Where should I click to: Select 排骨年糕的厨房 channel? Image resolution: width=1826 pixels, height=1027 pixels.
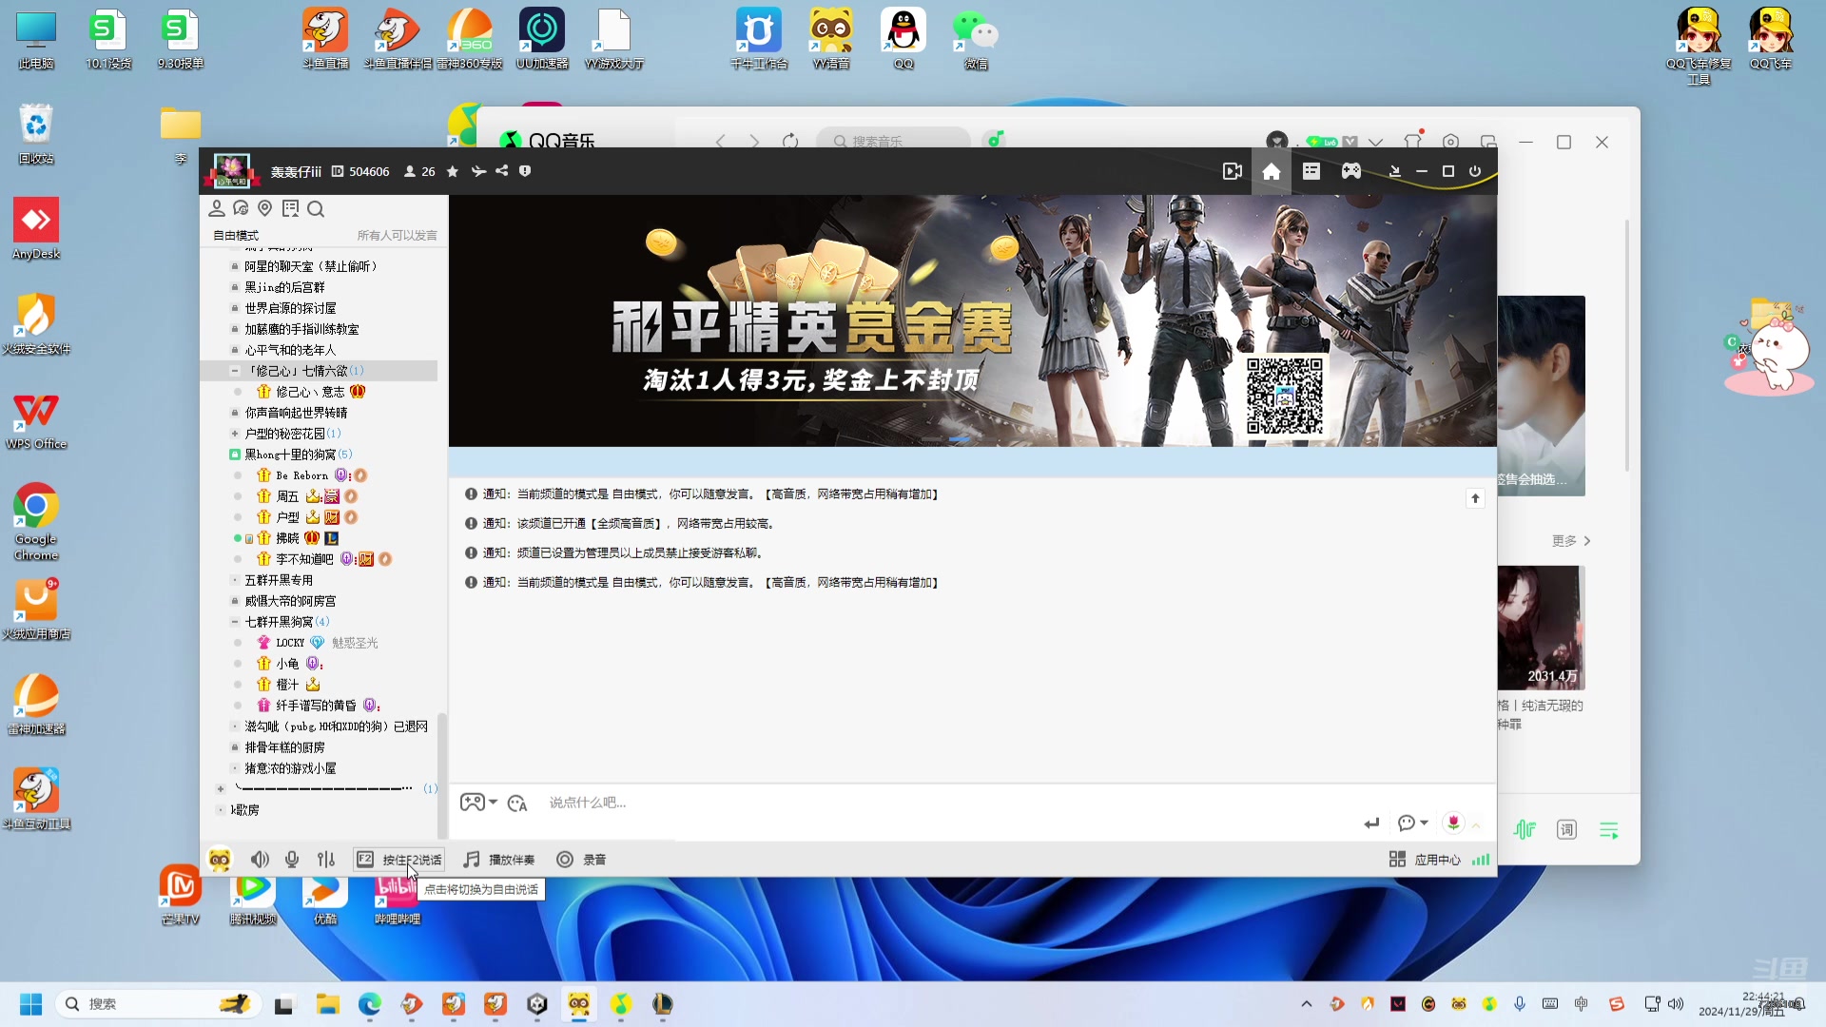(284, 747)
